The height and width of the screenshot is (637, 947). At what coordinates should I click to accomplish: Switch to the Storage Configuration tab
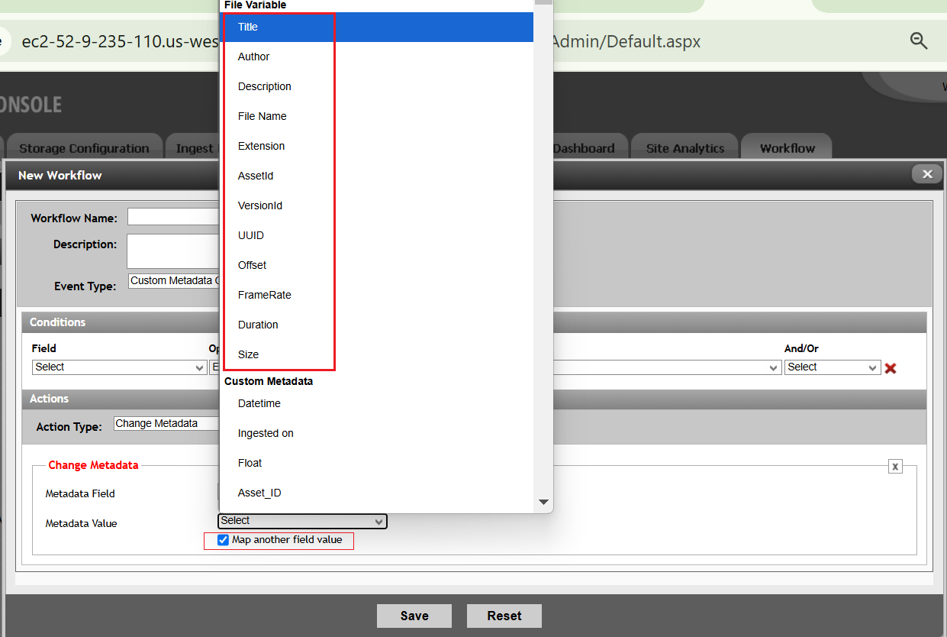pos(84,148)
